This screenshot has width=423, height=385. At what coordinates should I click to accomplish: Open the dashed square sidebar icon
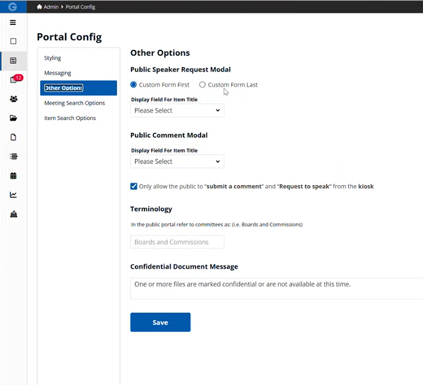pos(13,42)
